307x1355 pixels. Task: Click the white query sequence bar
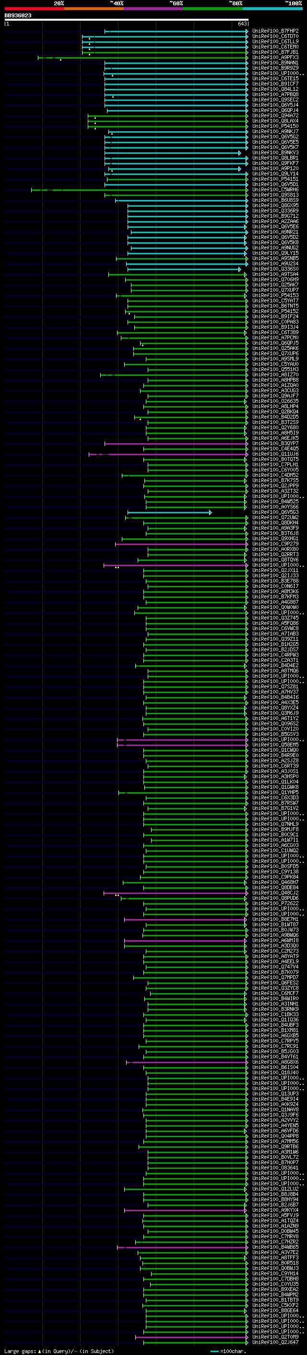coord(127,19)
